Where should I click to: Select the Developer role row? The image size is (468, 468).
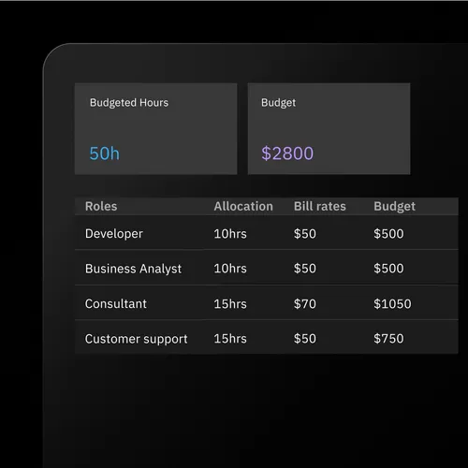click(x=267, y=232)
